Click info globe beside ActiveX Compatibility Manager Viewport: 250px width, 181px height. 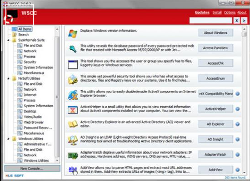(x=237, y=94)
